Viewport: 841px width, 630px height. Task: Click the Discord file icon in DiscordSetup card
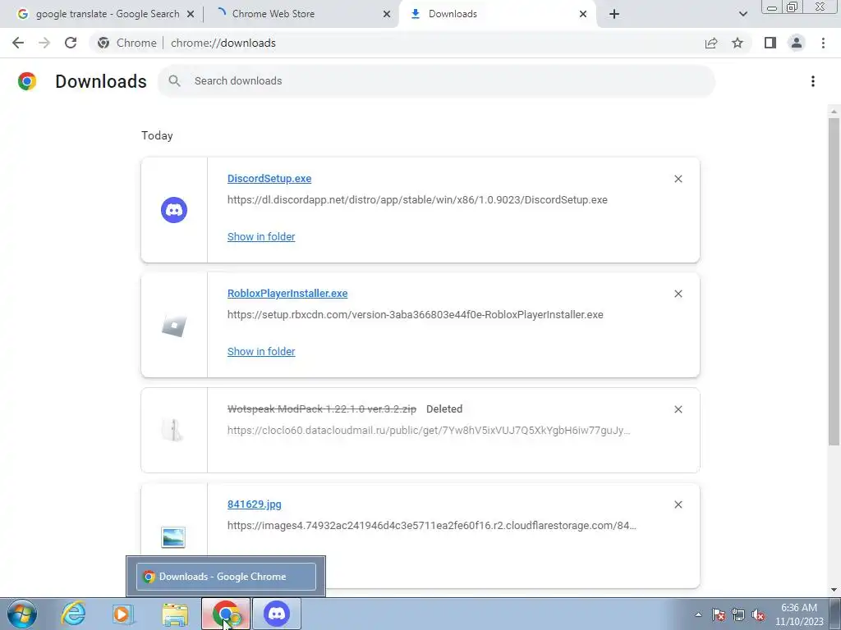pyautogui.click(x=174, y=210)
